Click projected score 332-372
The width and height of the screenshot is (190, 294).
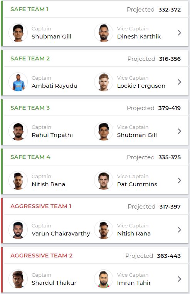click(170, 10)
